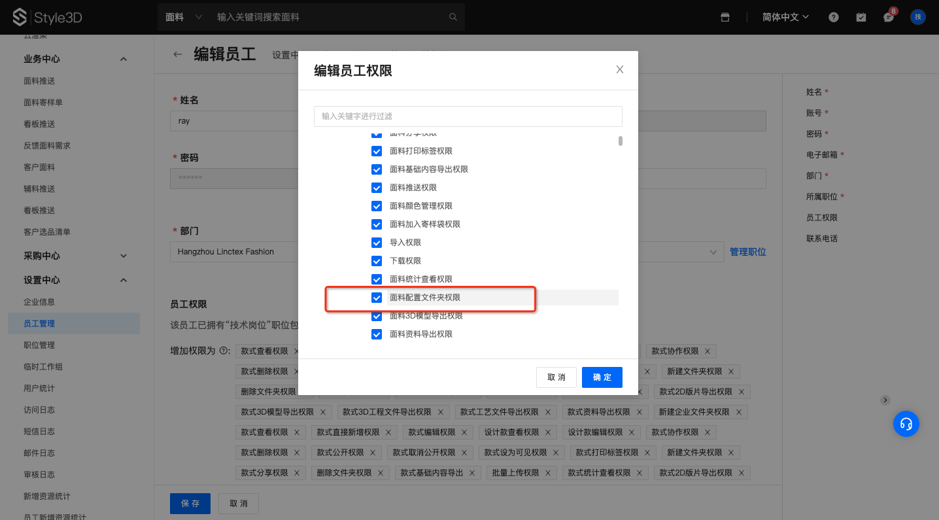Open messages with red badge
939x520 pixels.
pyautogui.click(x=889, y=17)
